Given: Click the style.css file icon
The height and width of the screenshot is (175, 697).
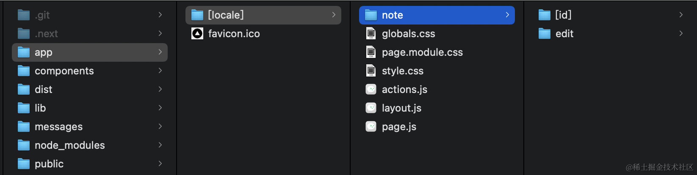Looking at the screenshot, I should click(x=371, y=71).
